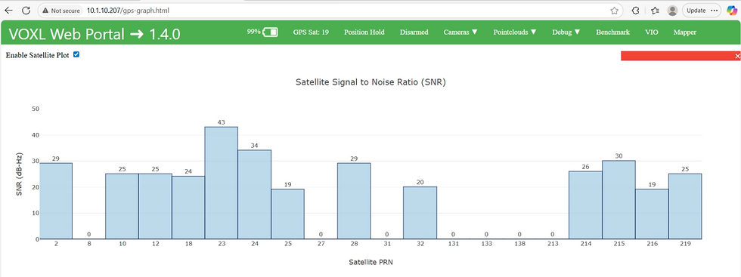This screenshot has height=277, width=741.
Task: Click the bar for satellite PRN 25
Action: 287,214
